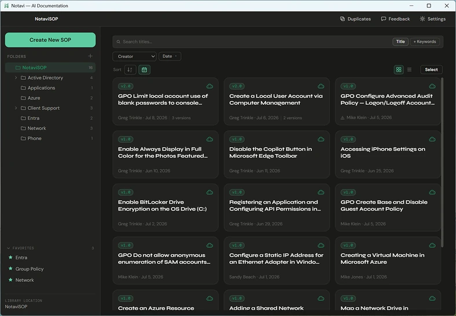Open the Duplicates view
This screenshot has height=316, width=456.
355,19
